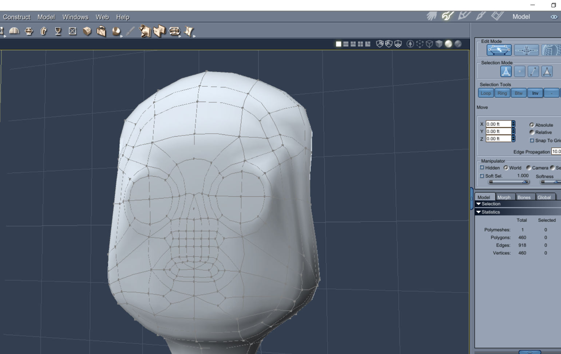The width and height of the screenshot is (561, 354).
Task: Choose the figure-pose Edit Mode button
Action: pos(526,50)
